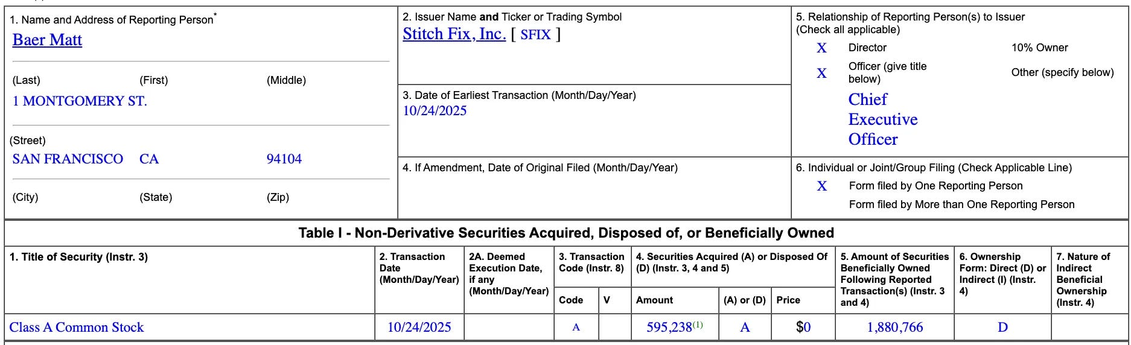Viewport: 1131px width, 345px height.
Task: Click the 595,238 amount value
Action: 669,328
